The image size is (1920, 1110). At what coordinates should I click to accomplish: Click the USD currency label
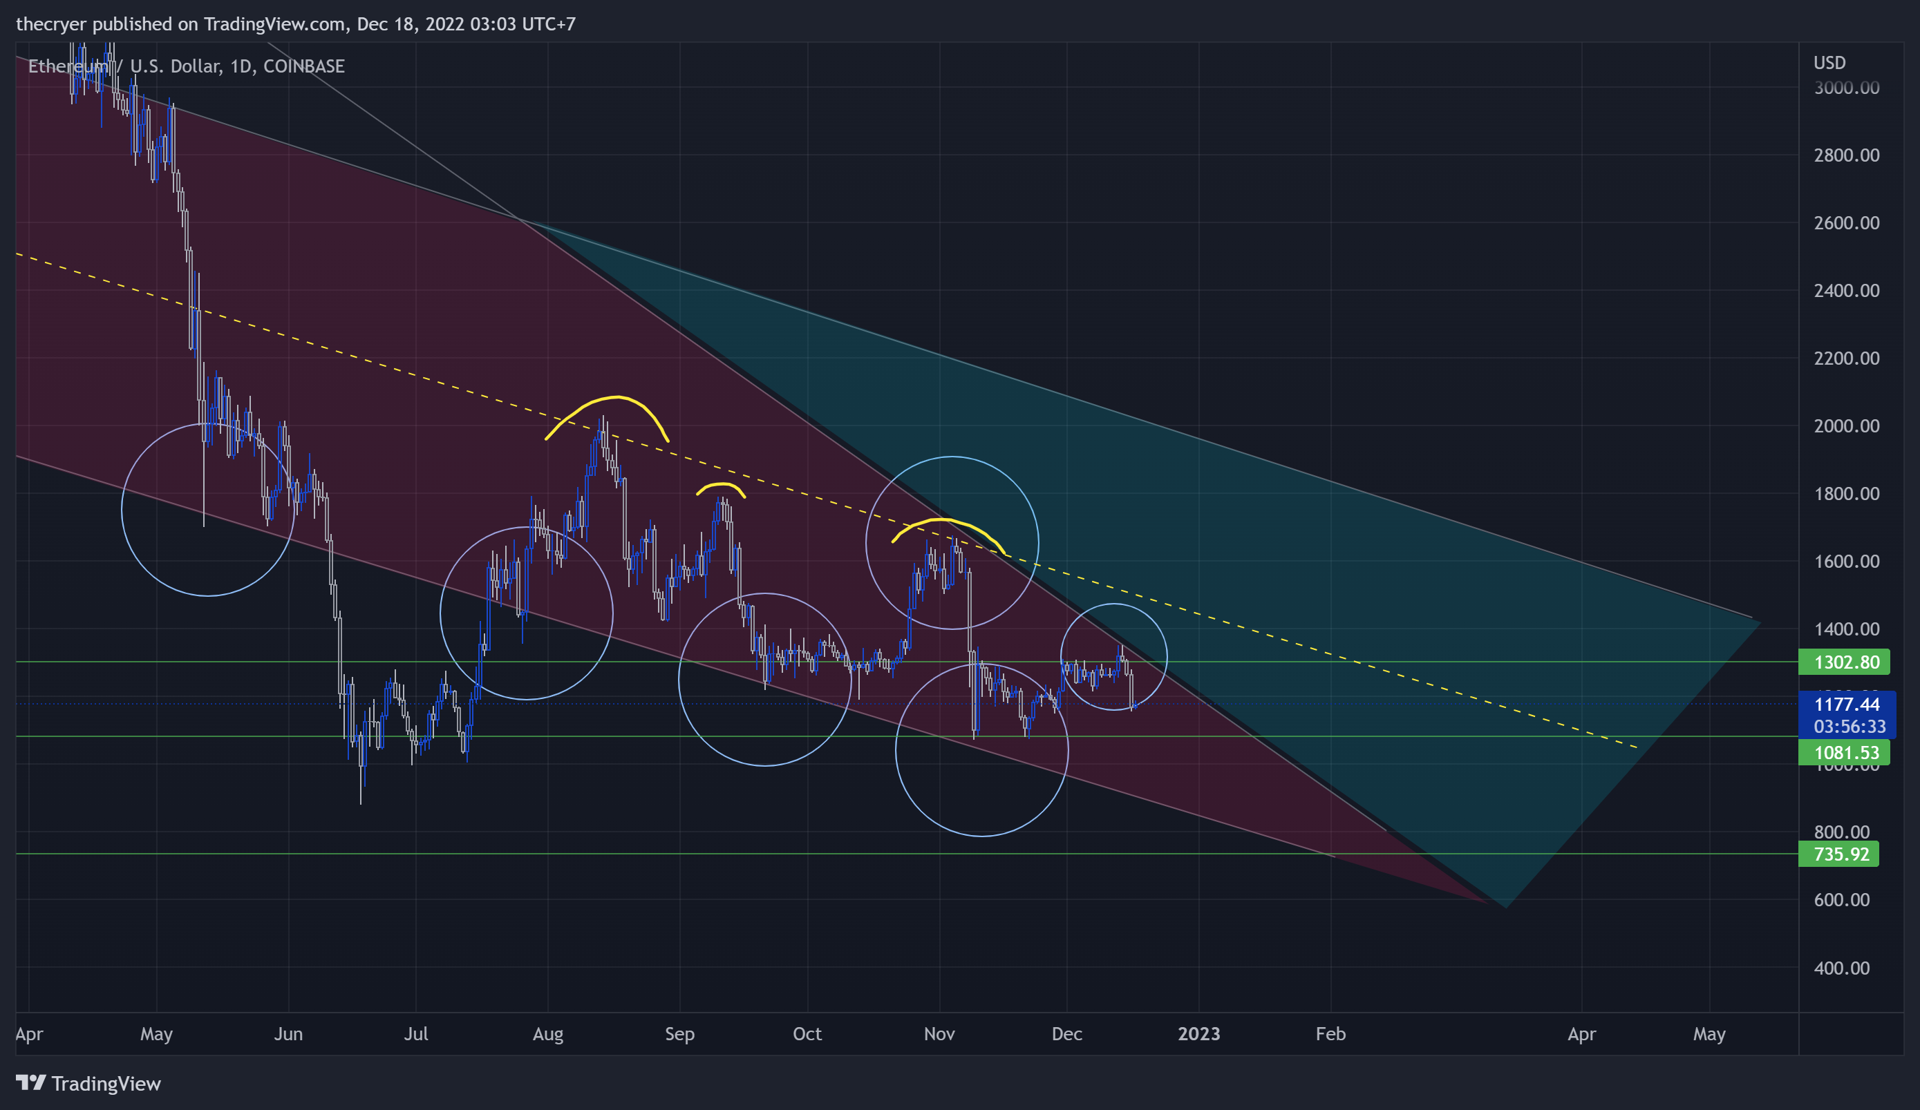click(x=1829, y=62)
